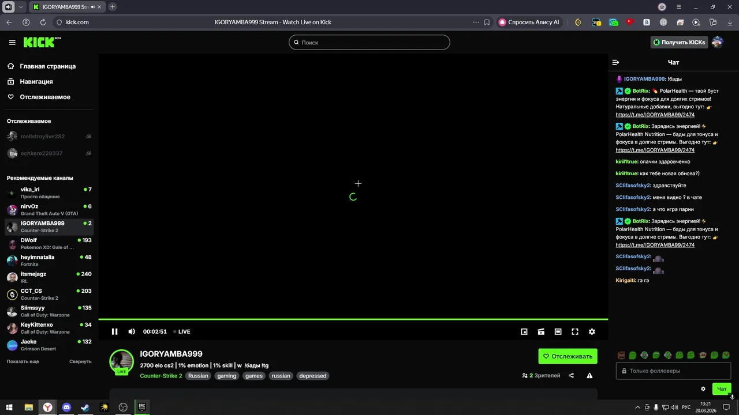Pause the stream playback
This screenshot has width=739, height=415.
114,331
